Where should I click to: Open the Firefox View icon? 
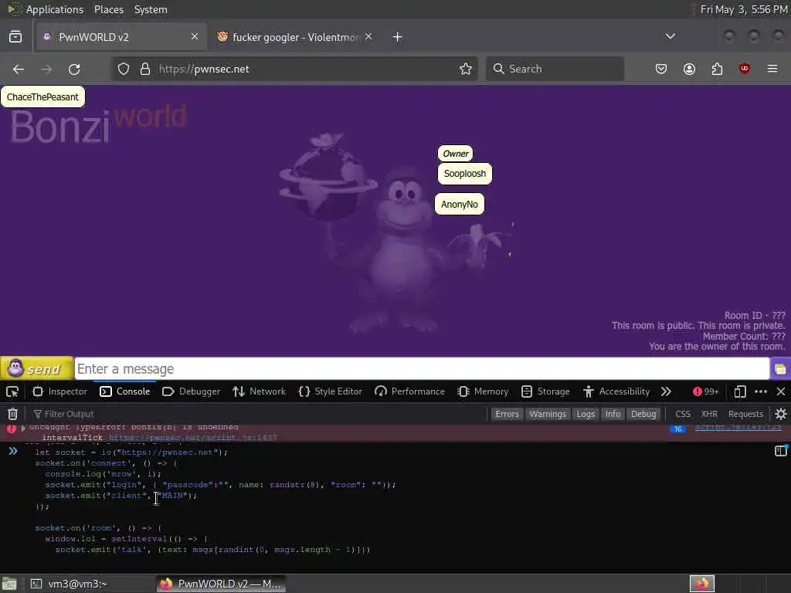[15, 37]
